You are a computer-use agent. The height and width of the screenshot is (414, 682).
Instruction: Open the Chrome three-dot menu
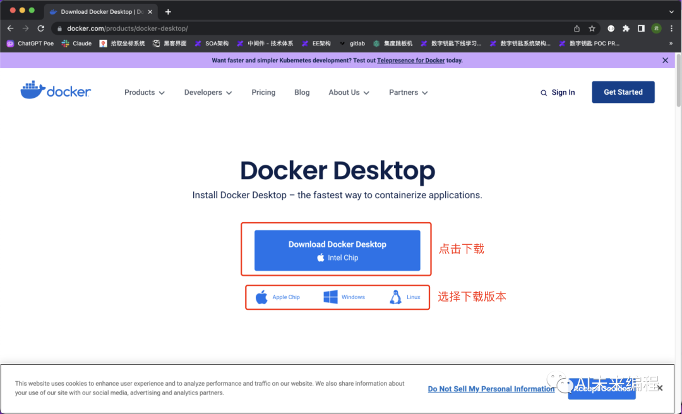click(x=672, y=28)
